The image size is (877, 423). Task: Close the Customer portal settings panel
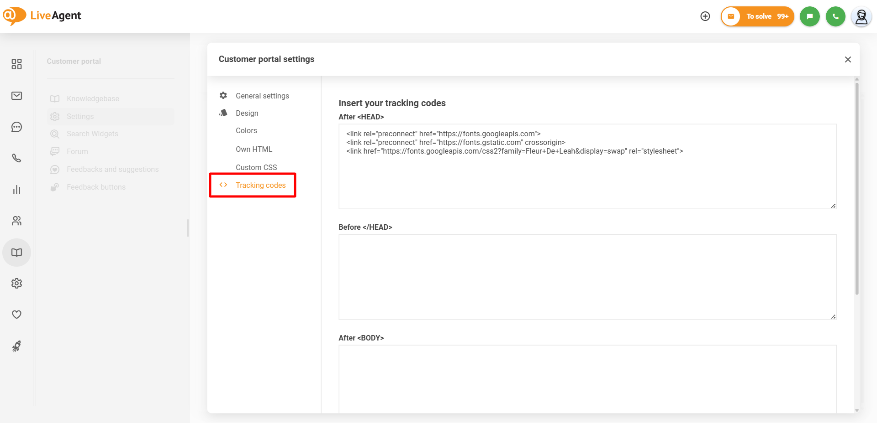pos(848,59)
